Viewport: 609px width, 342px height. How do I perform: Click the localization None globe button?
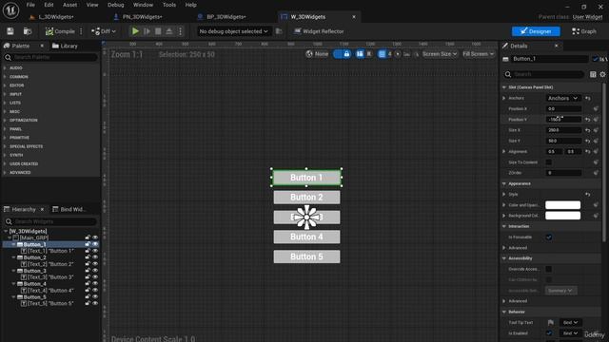(317, 54)
